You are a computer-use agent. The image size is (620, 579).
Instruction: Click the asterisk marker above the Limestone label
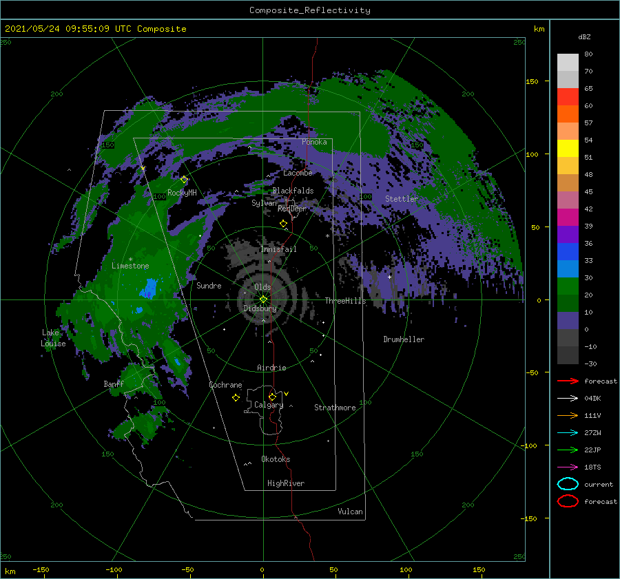click(130, 260)
